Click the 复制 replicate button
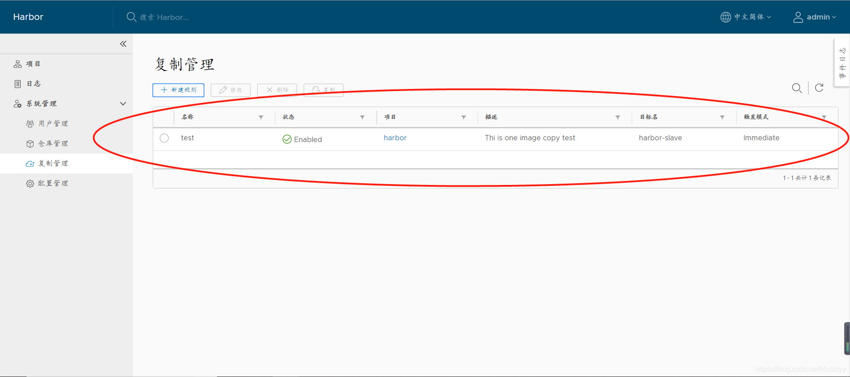Viewport: 850px width, 377px height. pyautogui.click(x=324, y=90)
